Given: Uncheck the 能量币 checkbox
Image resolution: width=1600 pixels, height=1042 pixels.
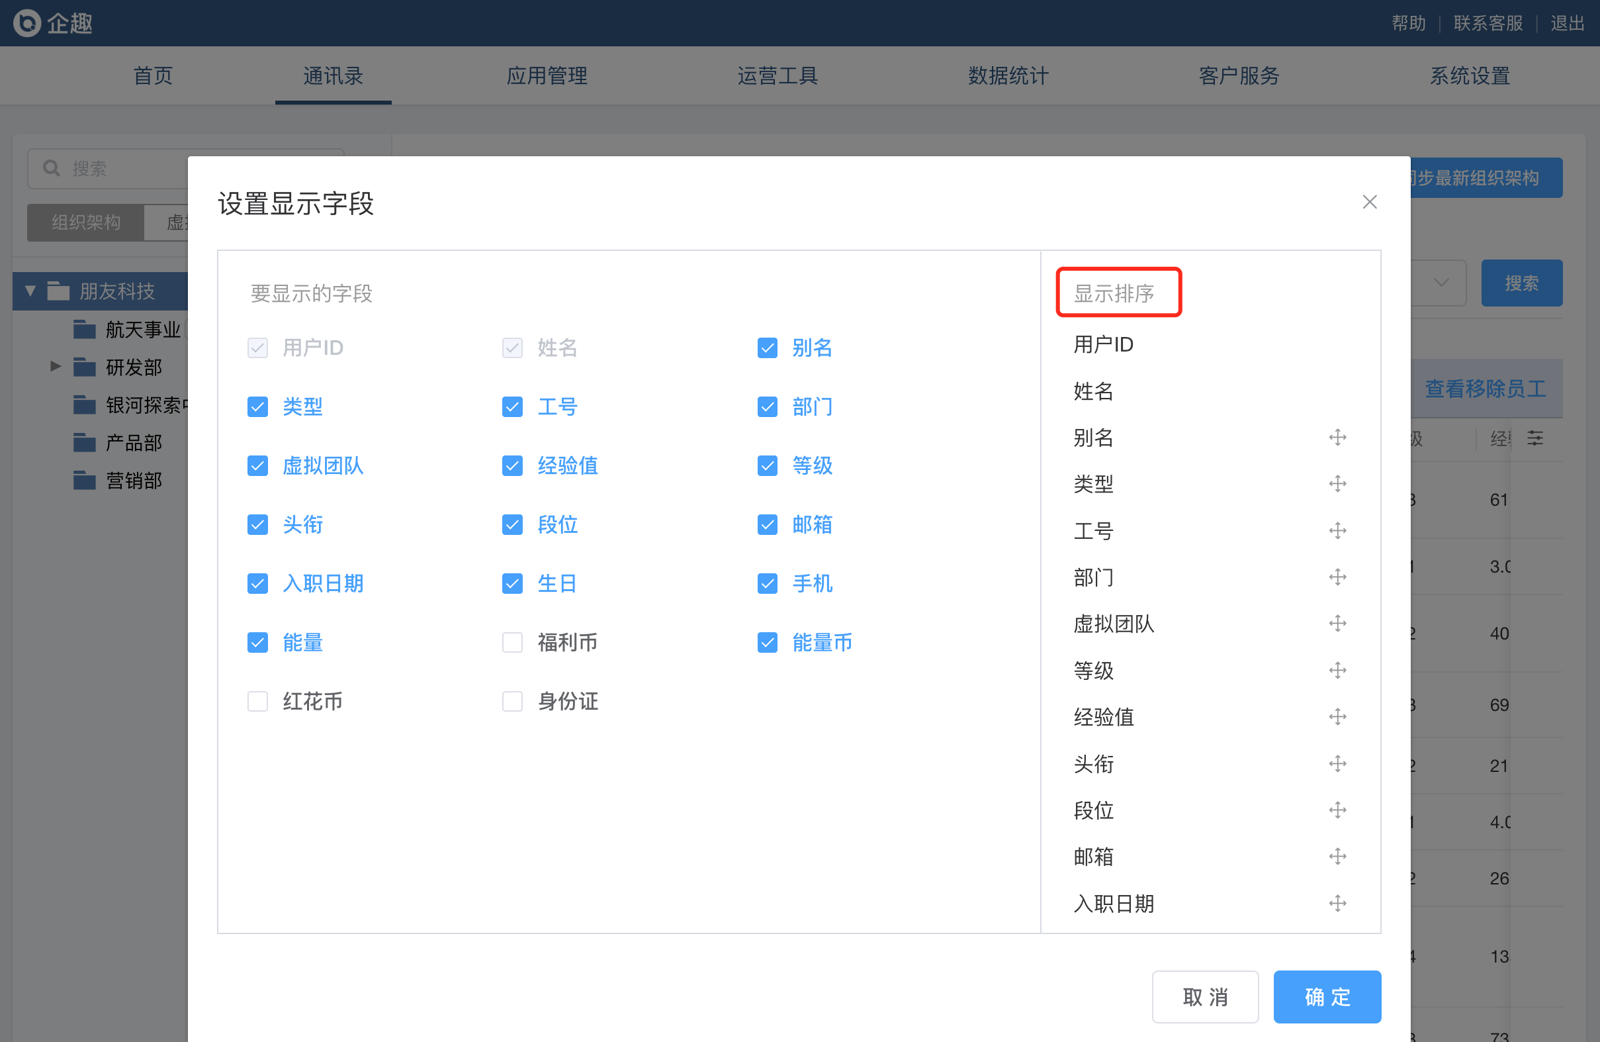Looking at the screenshot, I should point(767,642).
